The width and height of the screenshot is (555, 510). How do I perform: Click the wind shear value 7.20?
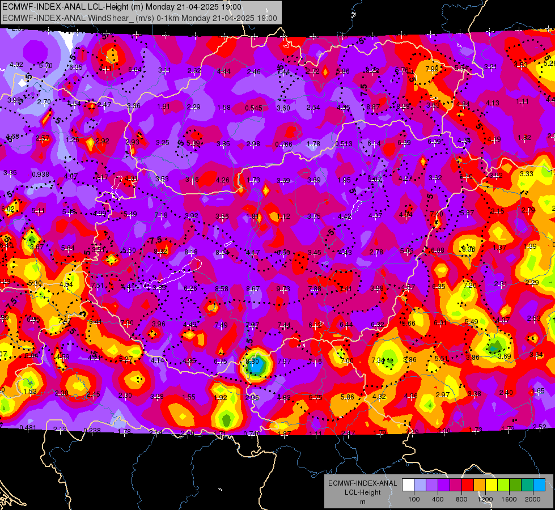tap(470, 285)
